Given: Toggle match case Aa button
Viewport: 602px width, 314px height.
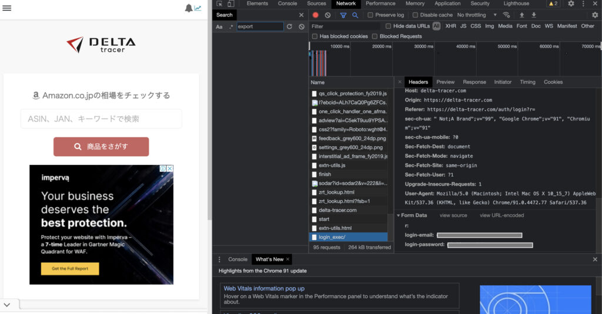Looking at the screenshot, I should pyautogui.click(x=219, y=26).
